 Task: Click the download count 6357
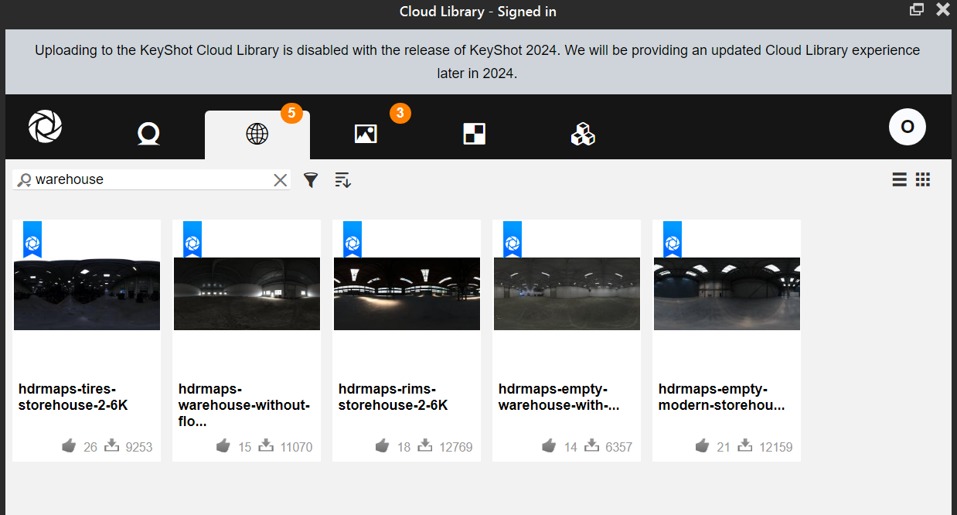coord(619,447)
